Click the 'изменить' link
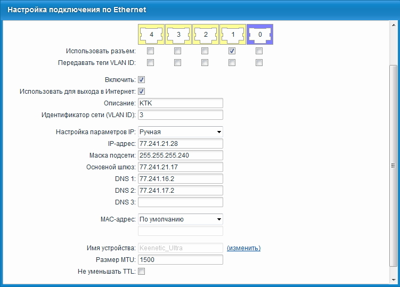 tap(243, 248)
